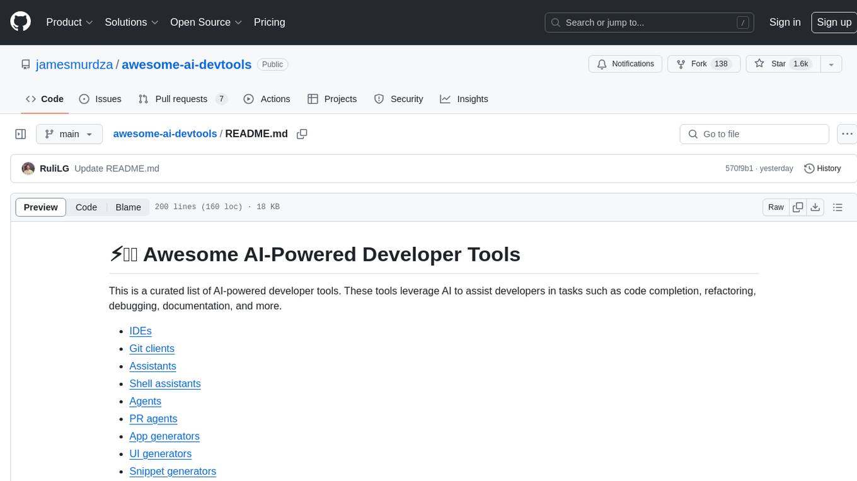This screenshot has height=481, width=857.
Task: Jump to the Git clients section
Action: (152, 349)
